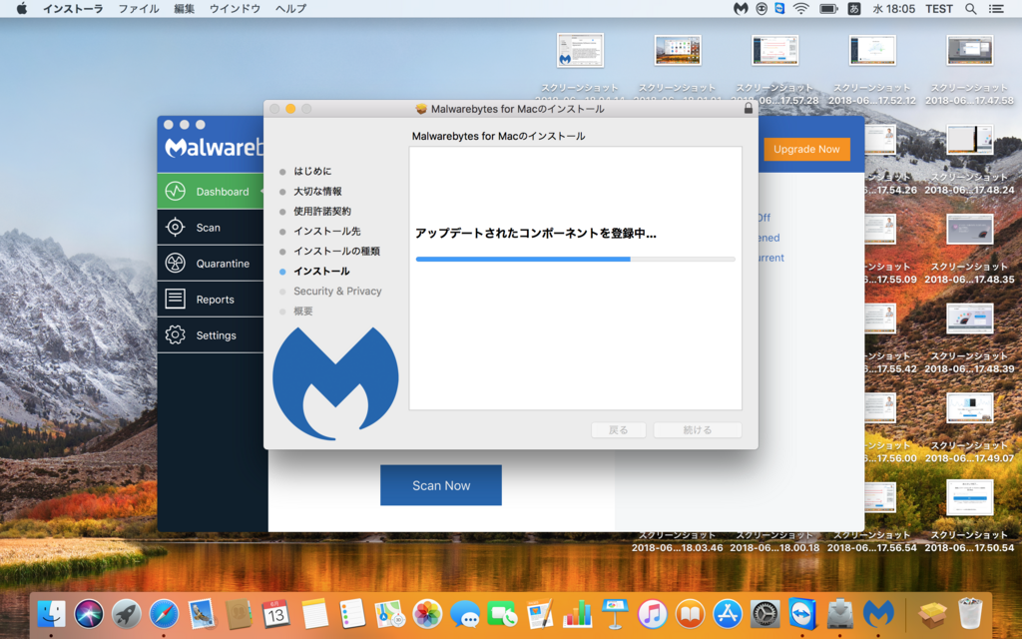Open Photos from the Dock
This screenshot has width=1022, height=639.
[x=427, y=614]
